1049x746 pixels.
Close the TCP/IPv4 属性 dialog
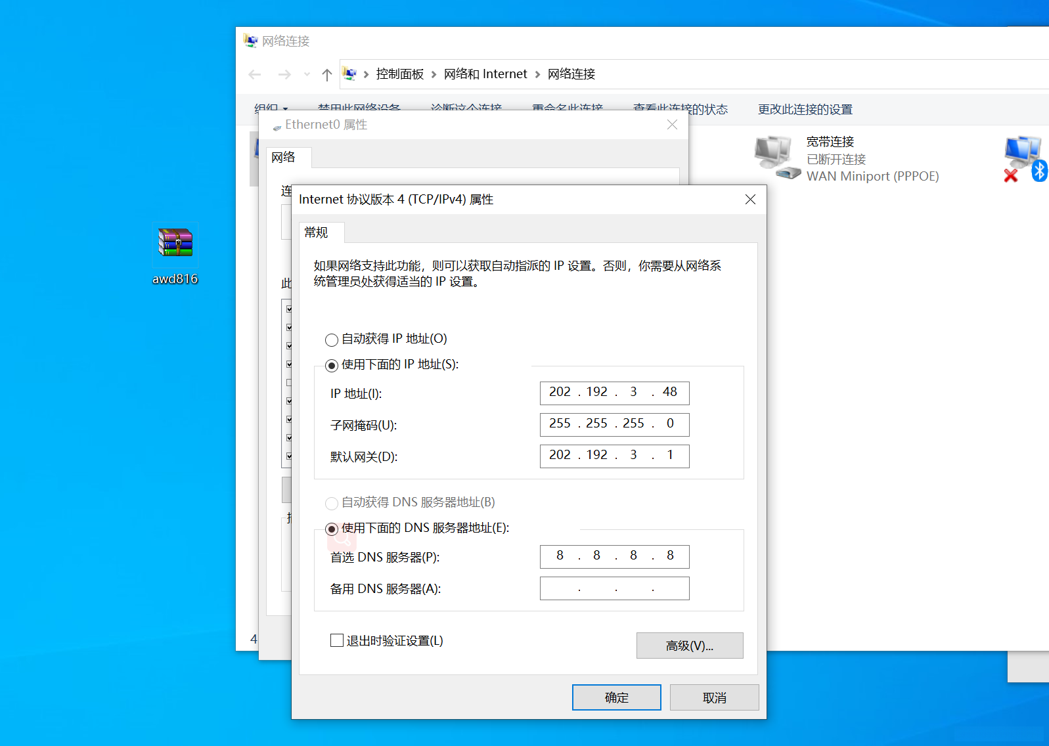750,200
